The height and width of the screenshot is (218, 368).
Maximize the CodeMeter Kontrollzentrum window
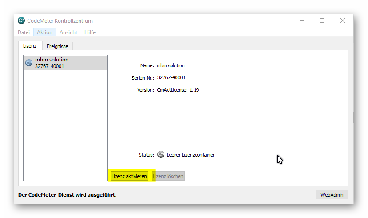pos(322,20)
